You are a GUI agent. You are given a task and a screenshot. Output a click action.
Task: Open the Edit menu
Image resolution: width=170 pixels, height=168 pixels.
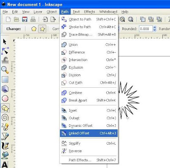click(x=15, y=12)
